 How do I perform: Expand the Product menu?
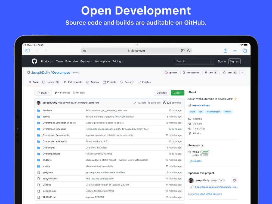pyautogui.click(x=47, y=61)
